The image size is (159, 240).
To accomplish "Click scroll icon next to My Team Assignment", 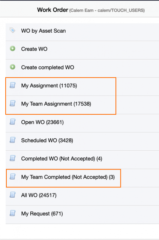I will coord(12,103).
